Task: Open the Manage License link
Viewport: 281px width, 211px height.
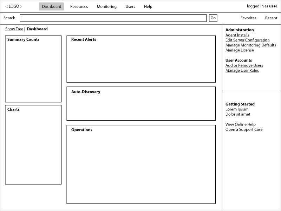Action: tap(240, 50)
